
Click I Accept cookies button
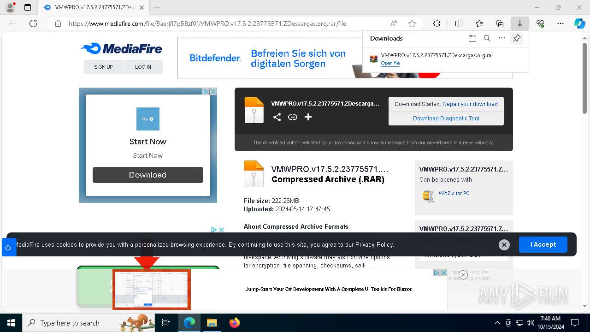tap(543, 244)
